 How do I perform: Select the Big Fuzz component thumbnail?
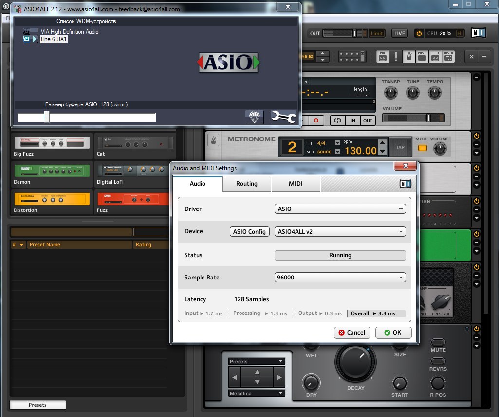click(x=52, y=143)
